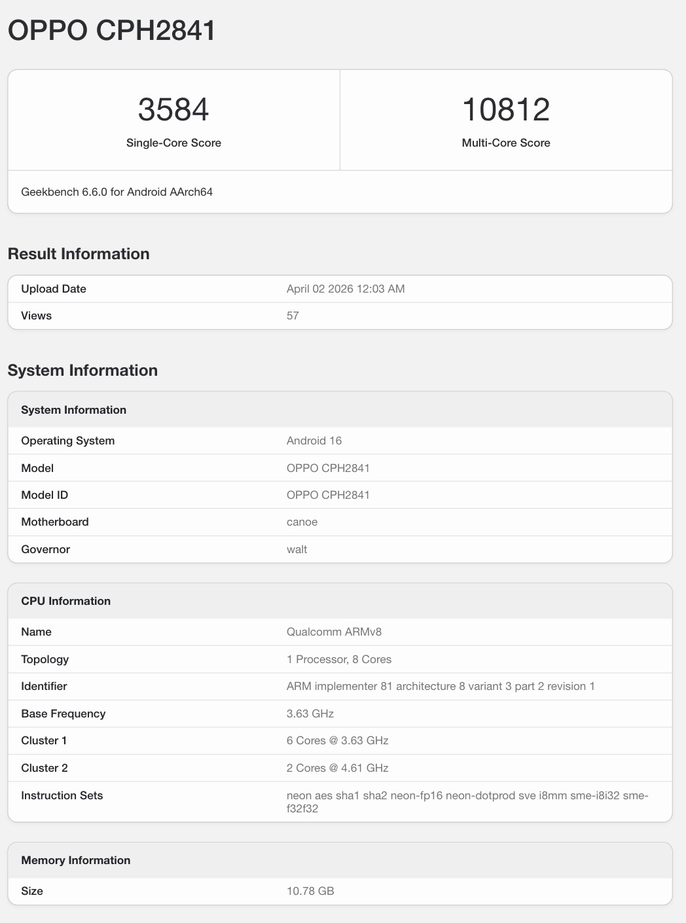Click the Model ID value OPPO CPH2841
Image resolution: width=686 pixels, height=923 pixels.
point(328,495)
